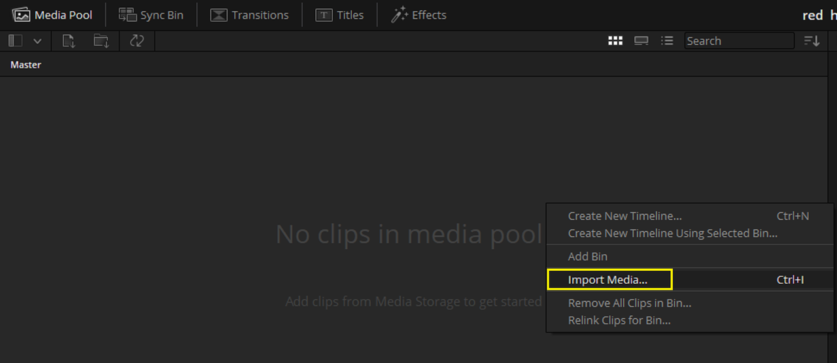The height and width of the screenshot is (363, 837).
Task: Switch to thumbnail grid view
Action: click(x=615, y=41)
